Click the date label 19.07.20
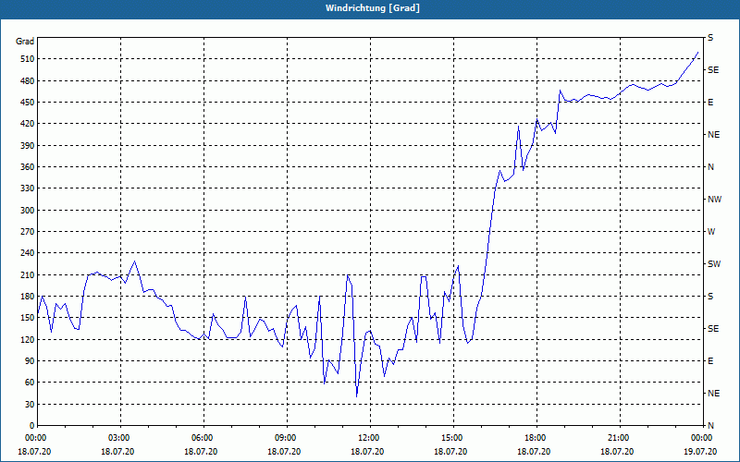 pyautogui.click(x=700, y=451)
